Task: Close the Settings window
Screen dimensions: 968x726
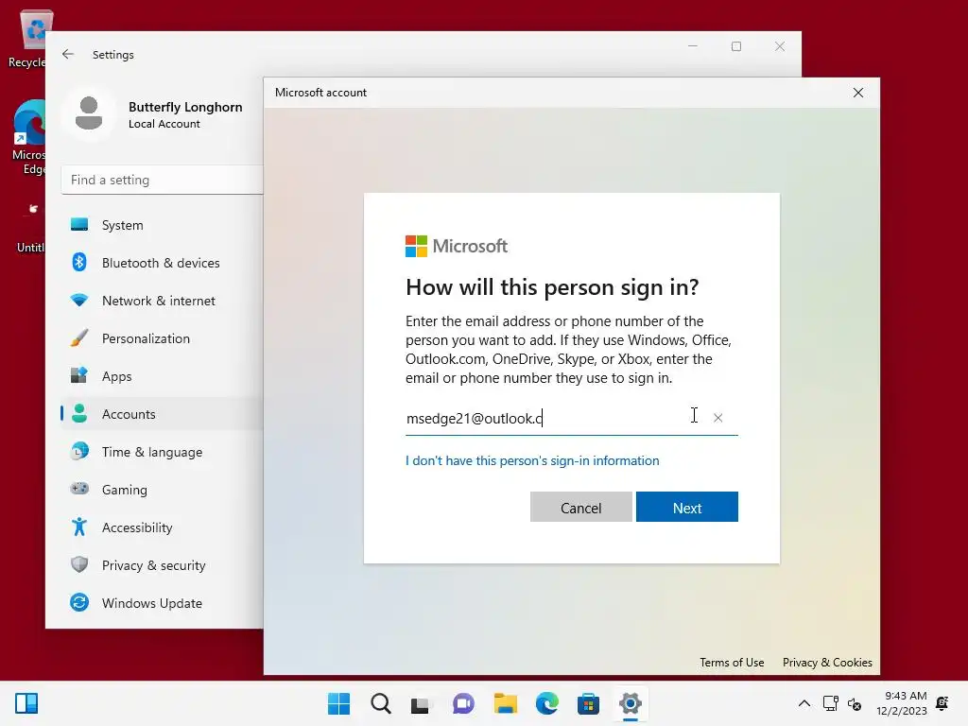Action: (x=780, y=46)
